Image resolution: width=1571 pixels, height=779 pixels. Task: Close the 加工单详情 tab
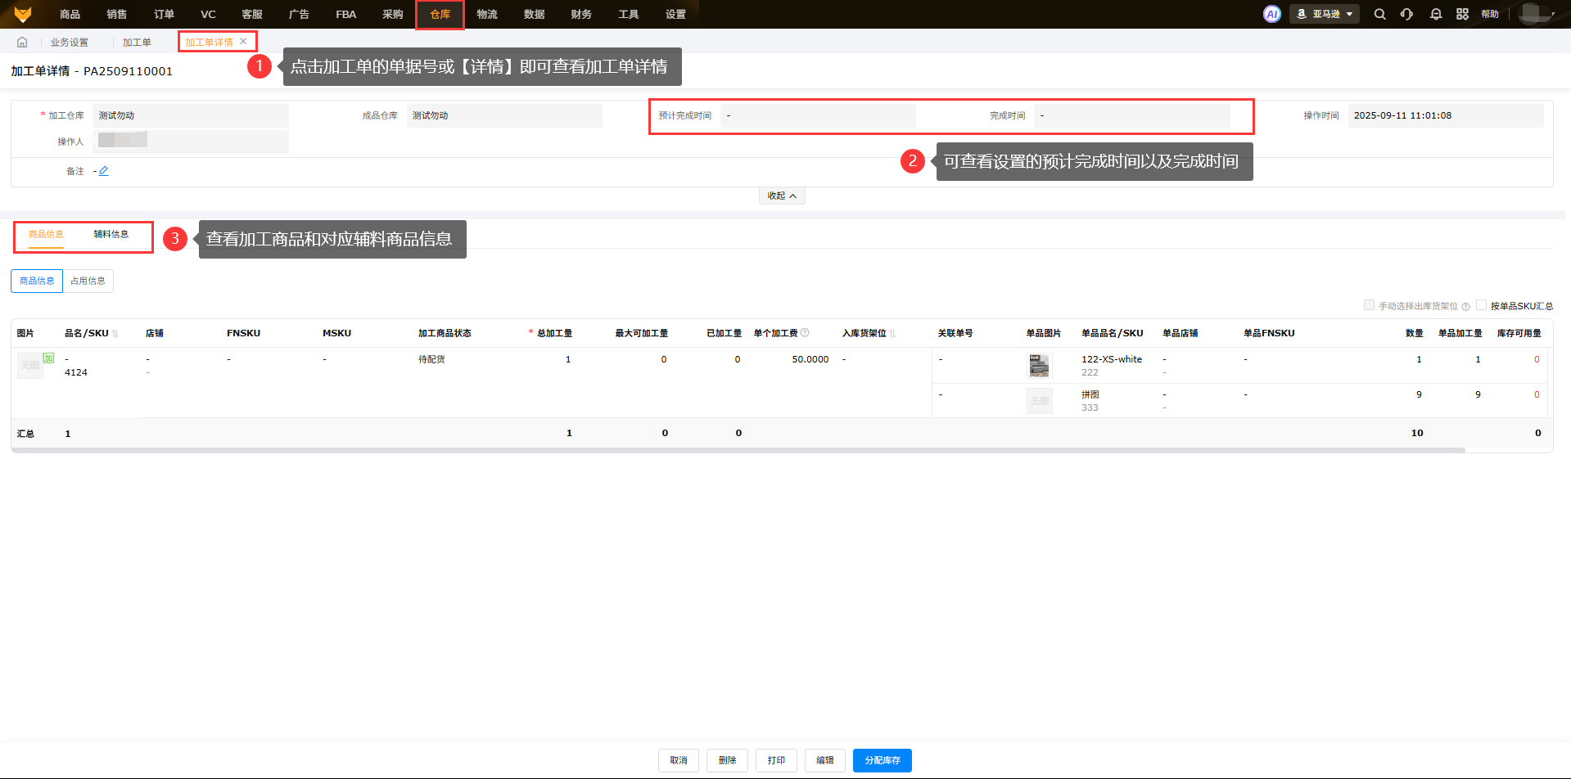tap(243, 42)
